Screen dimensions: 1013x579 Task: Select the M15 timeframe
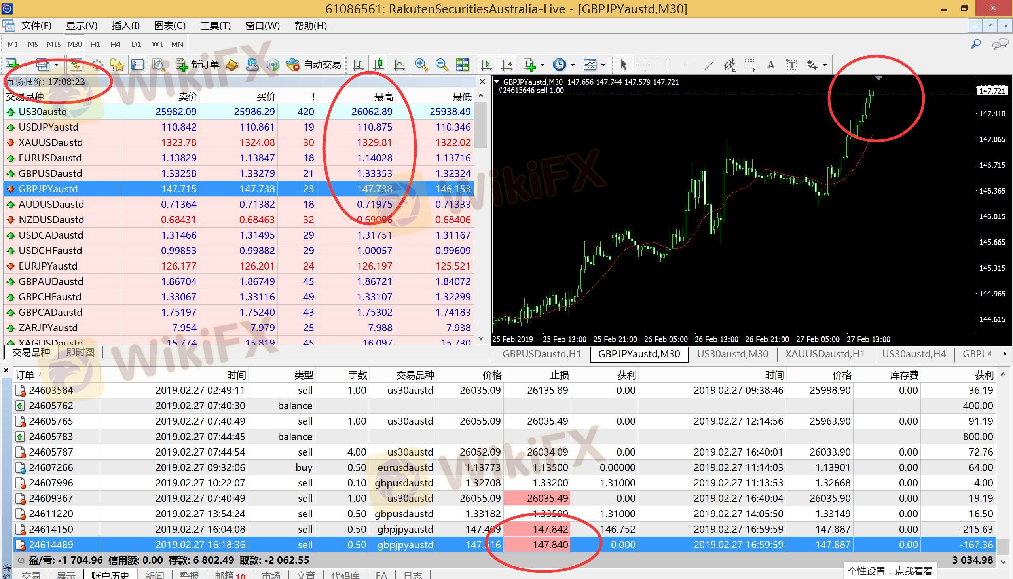(x=54, y=44)
